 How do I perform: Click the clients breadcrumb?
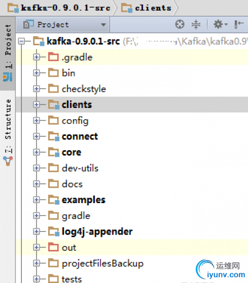(146, 8)
